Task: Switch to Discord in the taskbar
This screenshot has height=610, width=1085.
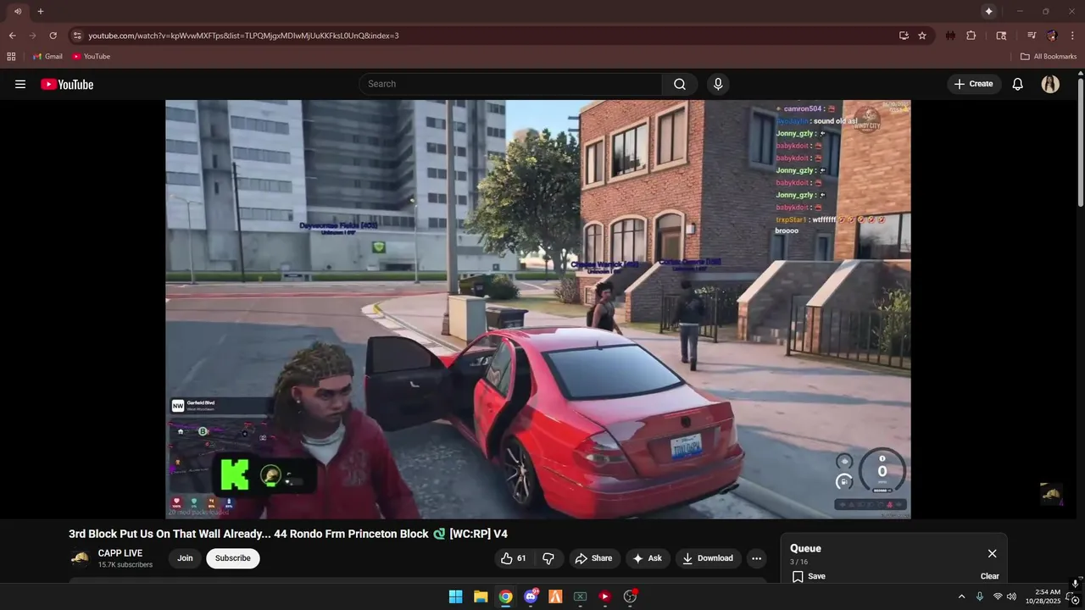Action: click(x=531, y=596)
